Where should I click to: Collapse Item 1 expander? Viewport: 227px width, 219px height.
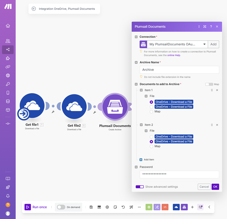coord(141,90)
